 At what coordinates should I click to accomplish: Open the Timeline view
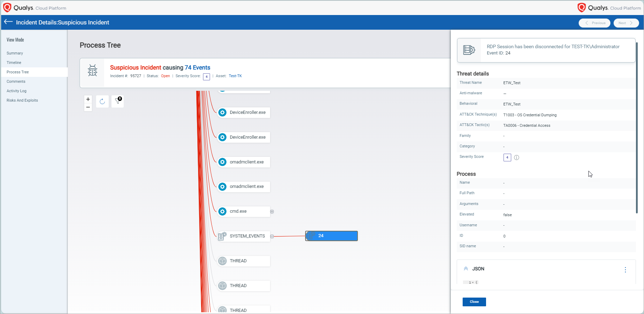pyautogui.click(x=14, y=63)
